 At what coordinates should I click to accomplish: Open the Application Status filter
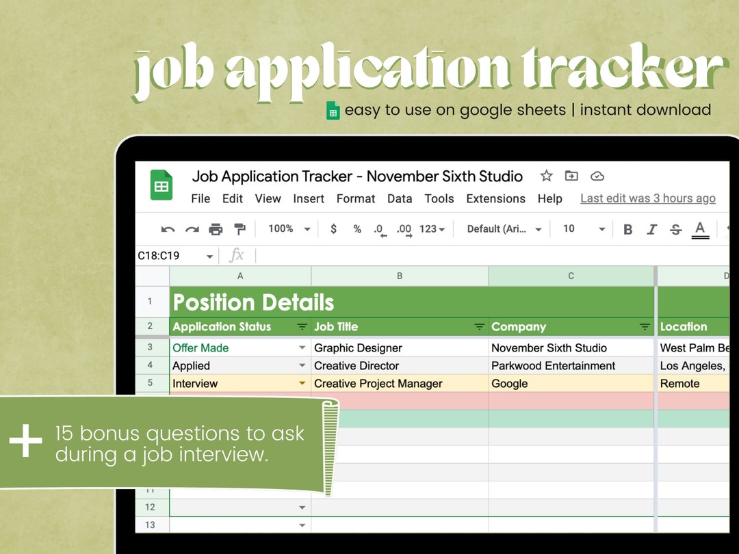[302, 327]
